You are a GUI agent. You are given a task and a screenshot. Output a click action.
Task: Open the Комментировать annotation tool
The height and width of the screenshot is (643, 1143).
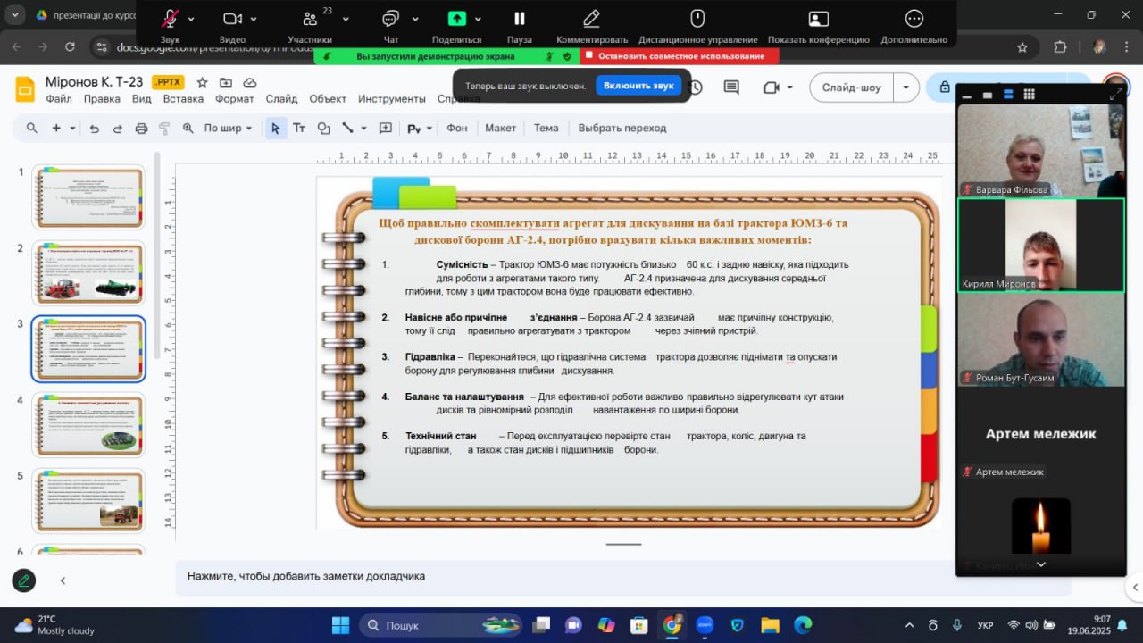[591, 24]
